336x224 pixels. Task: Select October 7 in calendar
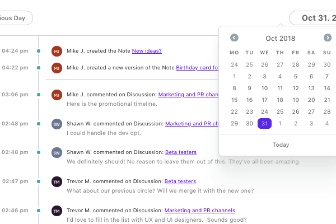pyautogui.click(x=327, y=76)
